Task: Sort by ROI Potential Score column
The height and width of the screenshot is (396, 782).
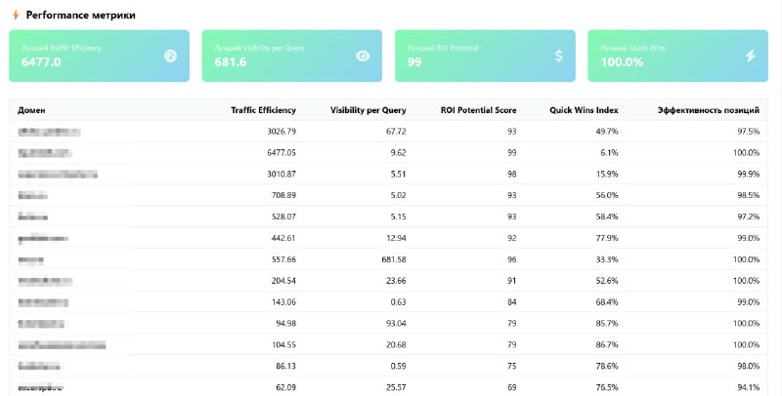Action: [478, 110]
